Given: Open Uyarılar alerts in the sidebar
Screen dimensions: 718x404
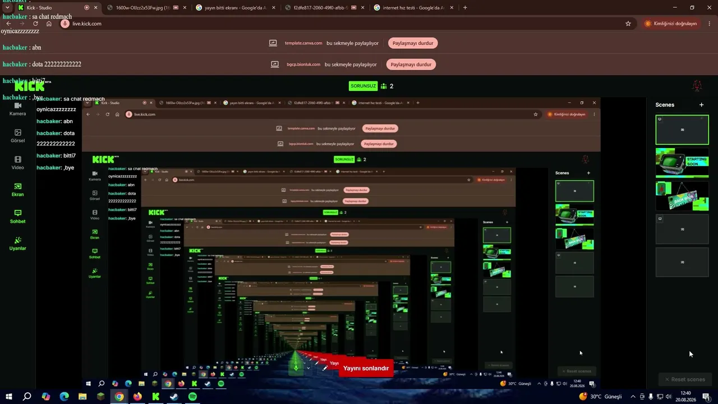Looking at the screenshot, I should (17, 244).
